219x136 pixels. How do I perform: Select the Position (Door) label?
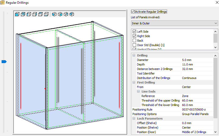tap(146, 132)
